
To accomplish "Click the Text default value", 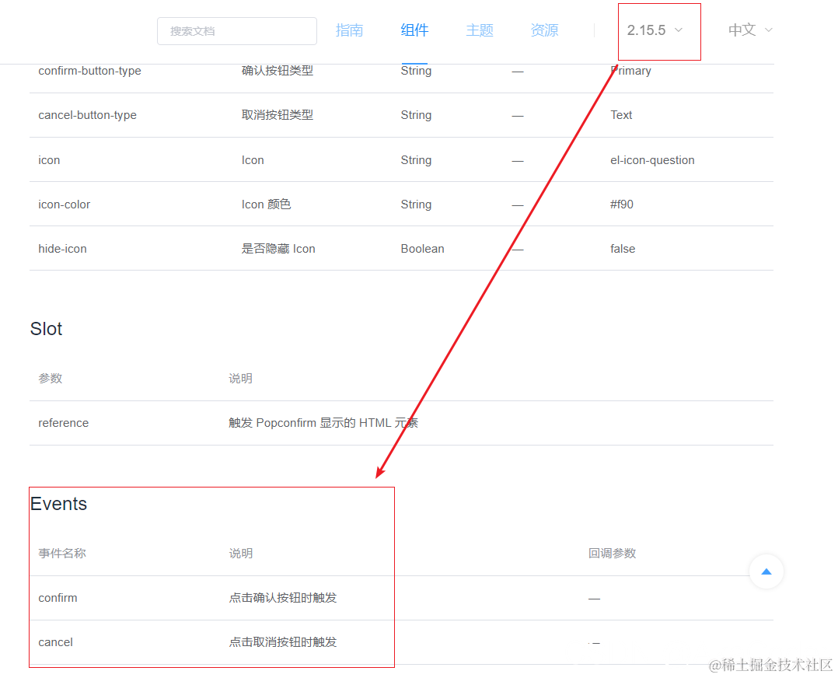I will (621, 115).
